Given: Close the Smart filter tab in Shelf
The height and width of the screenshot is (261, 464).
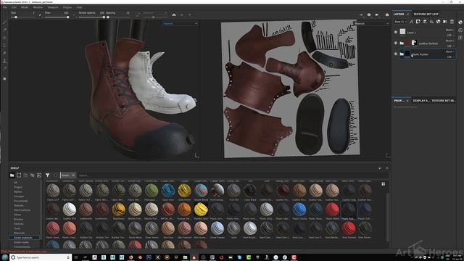Looking at the screenshot, I should click(73, 175).
